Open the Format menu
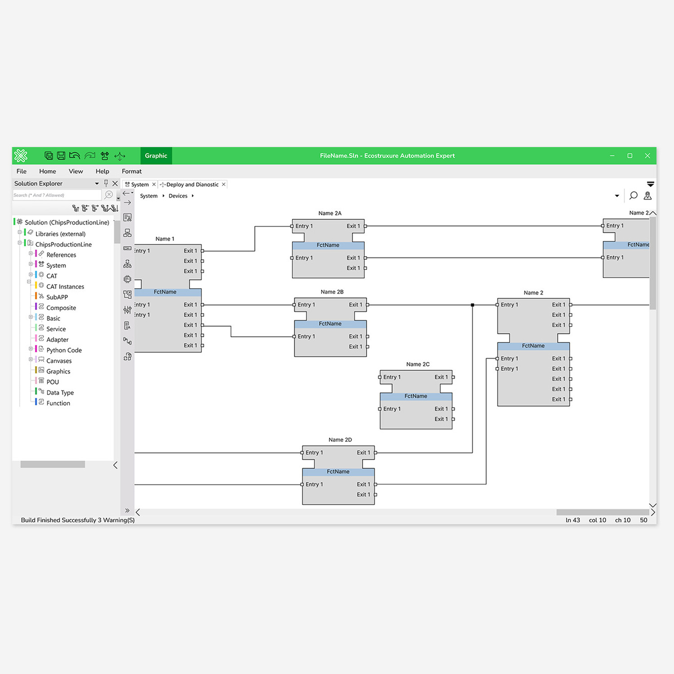Screen dimensions: 674x674 click(x=131, y=171)
